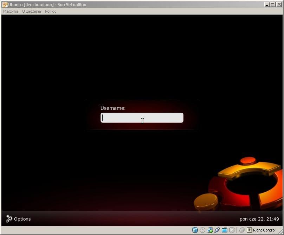Click the window resize grip corner

[x=280, y=231]
